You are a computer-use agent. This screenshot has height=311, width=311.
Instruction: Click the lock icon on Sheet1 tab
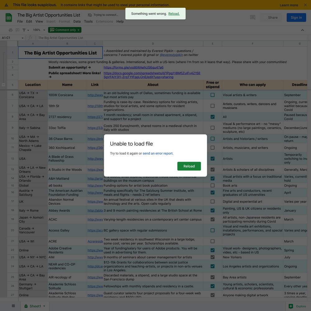(x=26, y=306)
